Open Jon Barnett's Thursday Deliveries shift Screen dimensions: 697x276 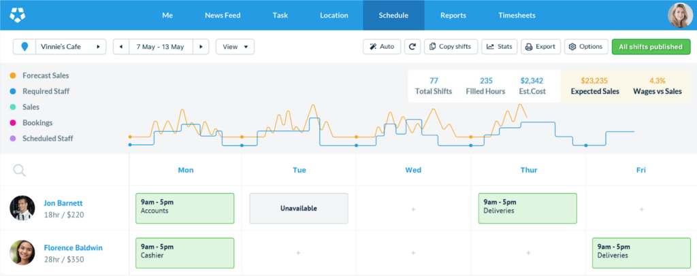tap(528, 208)
